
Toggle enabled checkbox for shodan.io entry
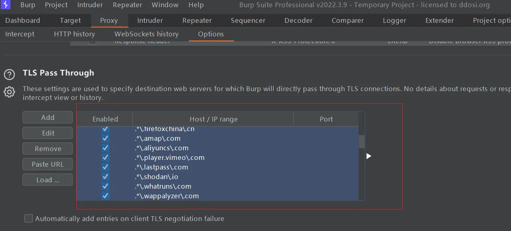point(105,177)
